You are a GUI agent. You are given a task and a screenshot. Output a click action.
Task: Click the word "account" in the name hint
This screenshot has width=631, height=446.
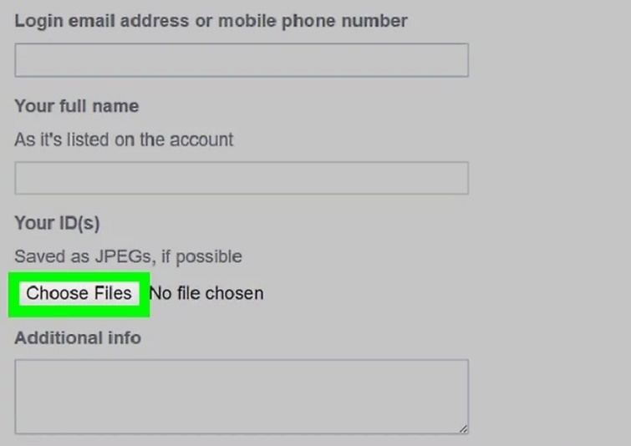point(201,139)
